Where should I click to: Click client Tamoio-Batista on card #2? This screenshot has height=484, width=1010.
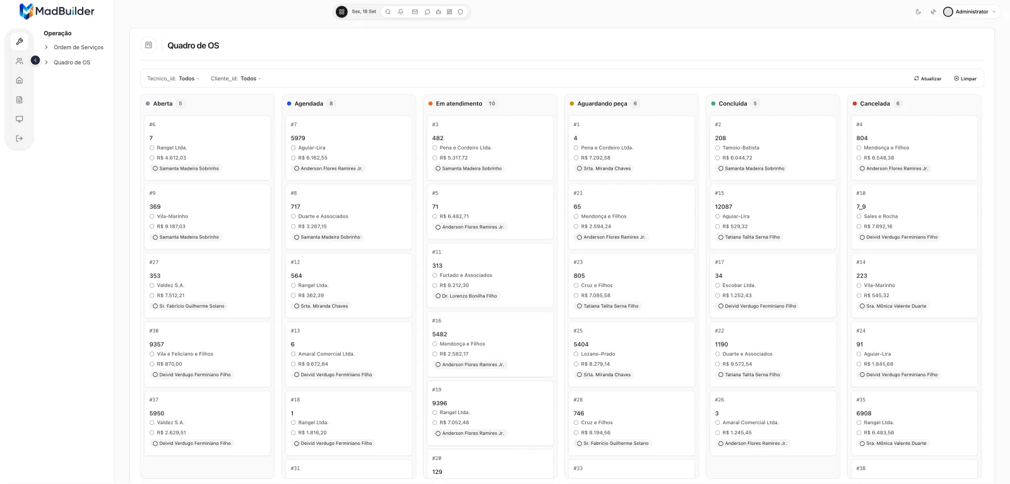740,148
